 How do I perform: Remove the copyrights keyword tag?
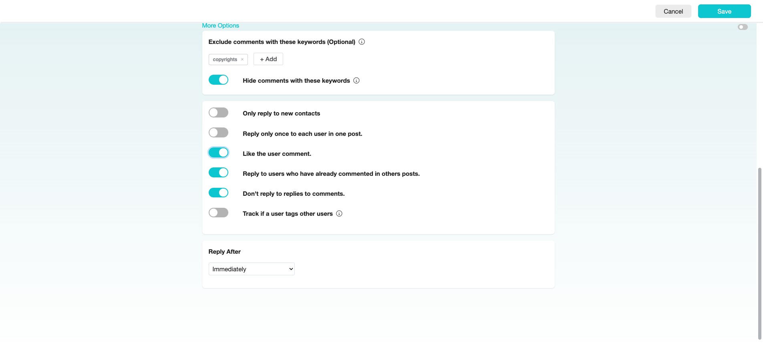(242, 60)
